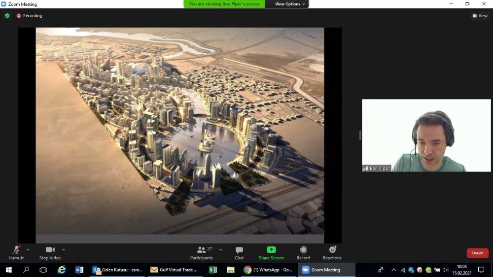This screenshot has width=493, height=277.
Task: Open the Participants panel
Action: (x=202, y=252)
